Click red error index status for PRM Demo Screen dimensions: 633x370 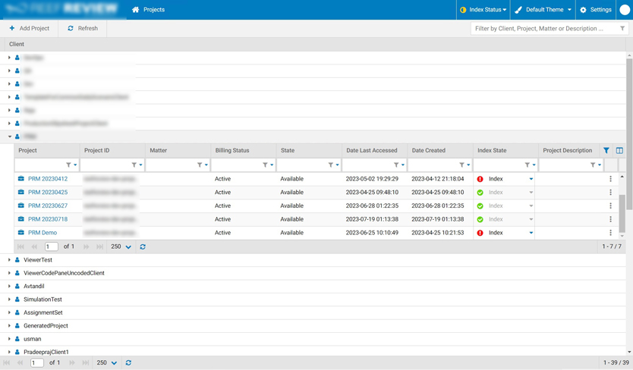(480, 233)
